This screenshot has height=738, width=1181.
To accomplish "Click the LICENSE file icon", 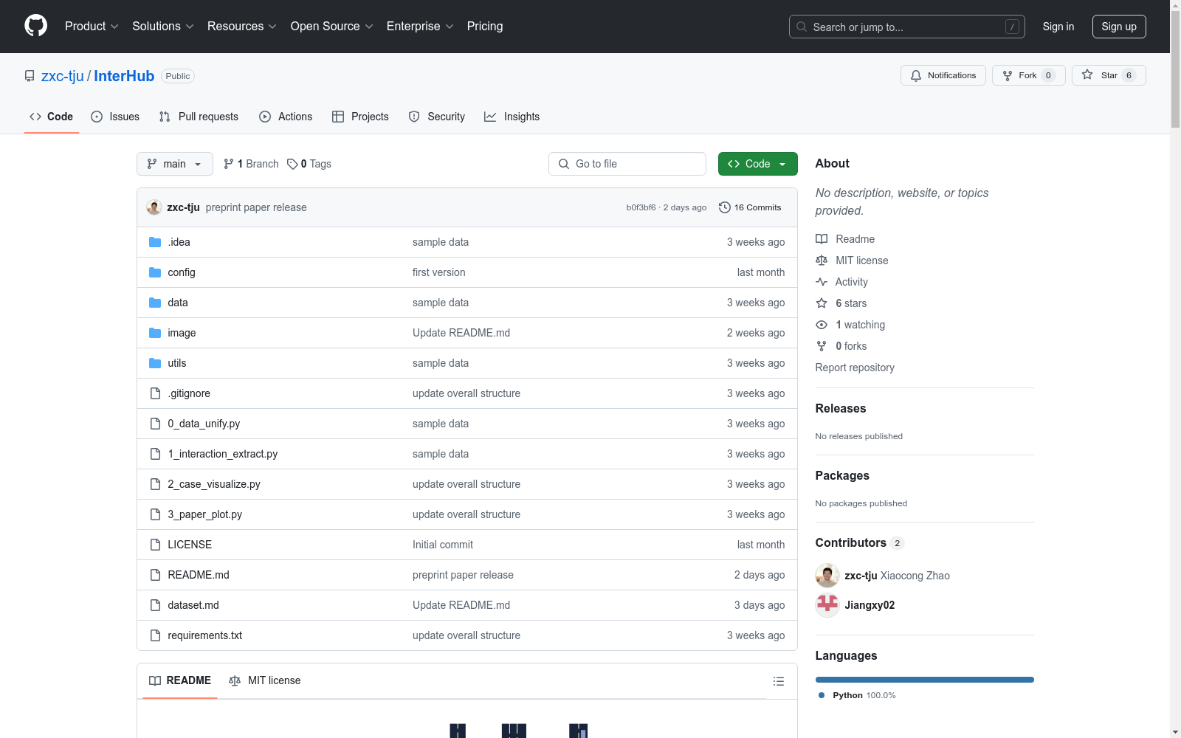I will 155,545.
